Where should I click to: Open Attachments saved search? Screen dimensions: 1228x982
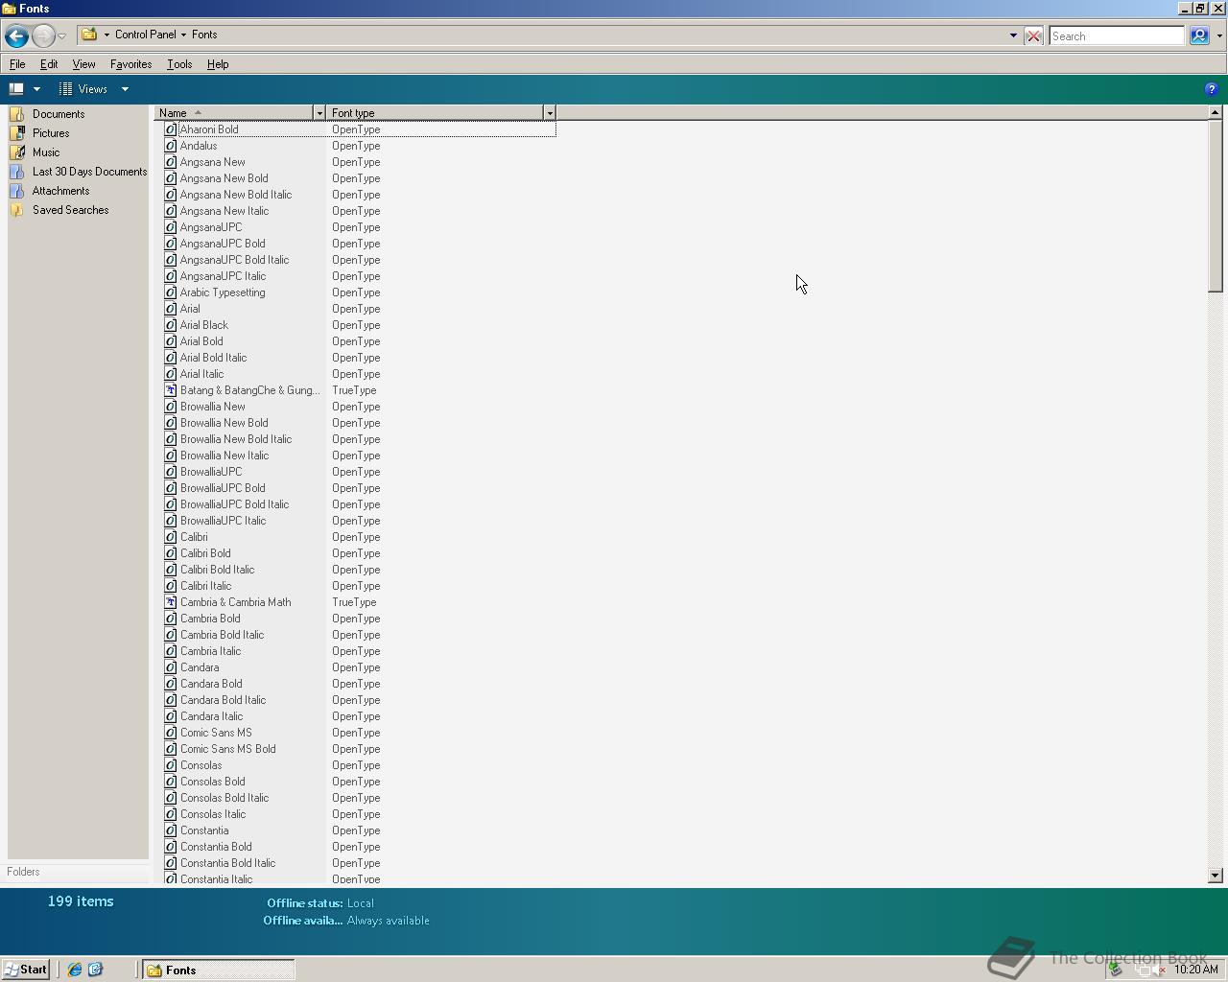coord(60,191)
